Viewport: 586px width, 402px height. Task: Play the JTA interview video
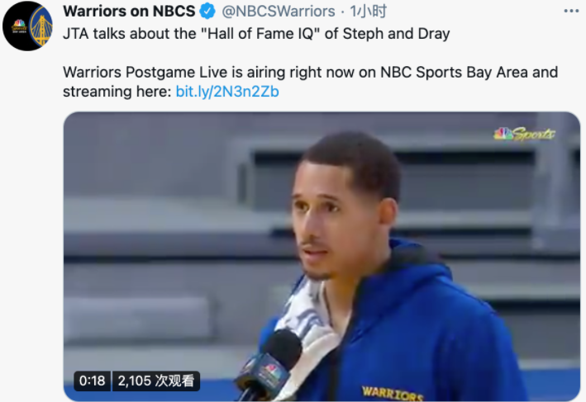[322, 257]
